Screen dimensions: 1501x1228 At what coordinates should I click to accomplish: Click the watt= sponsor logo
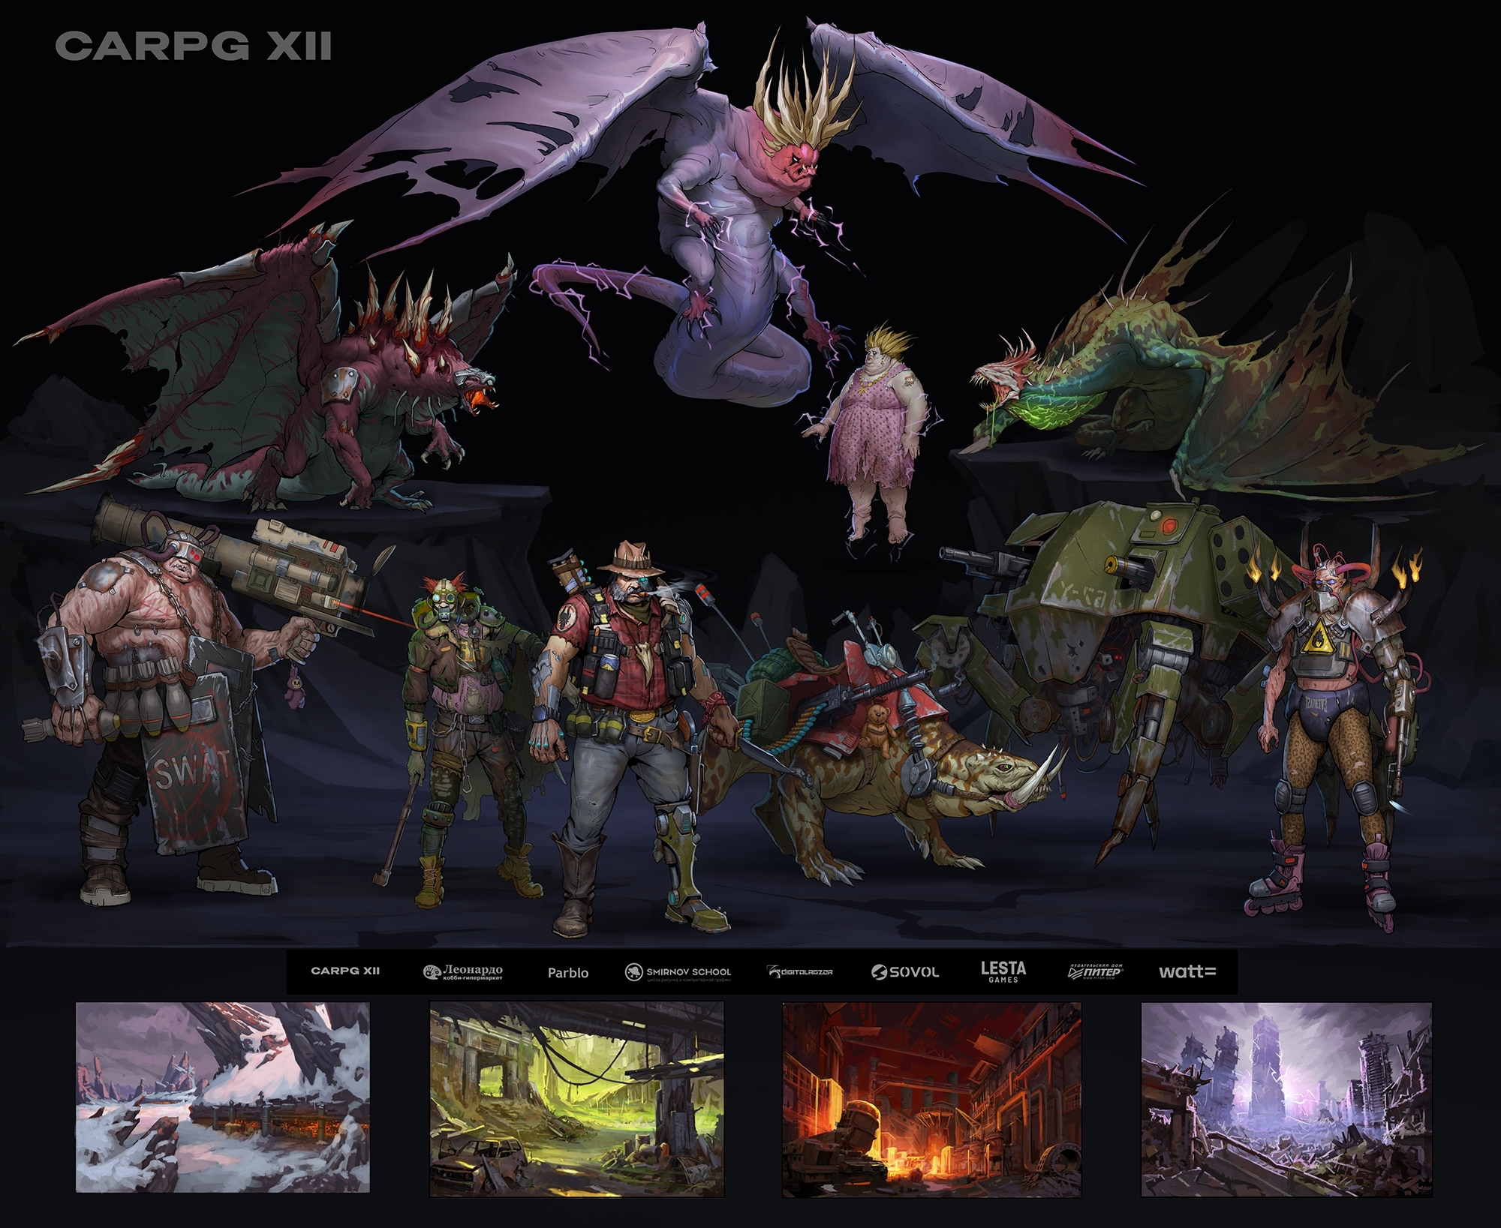click(1187, 971)
